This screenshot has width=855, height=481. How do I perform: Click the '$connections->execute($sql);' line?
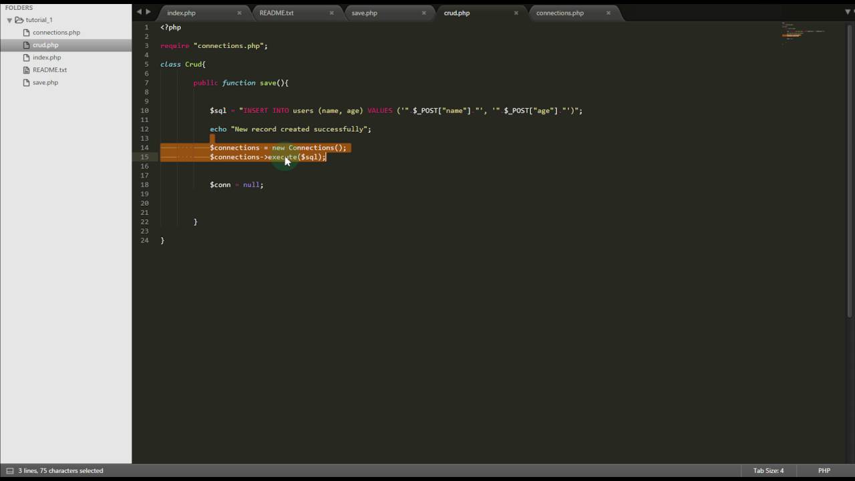(x=268, y=157)
